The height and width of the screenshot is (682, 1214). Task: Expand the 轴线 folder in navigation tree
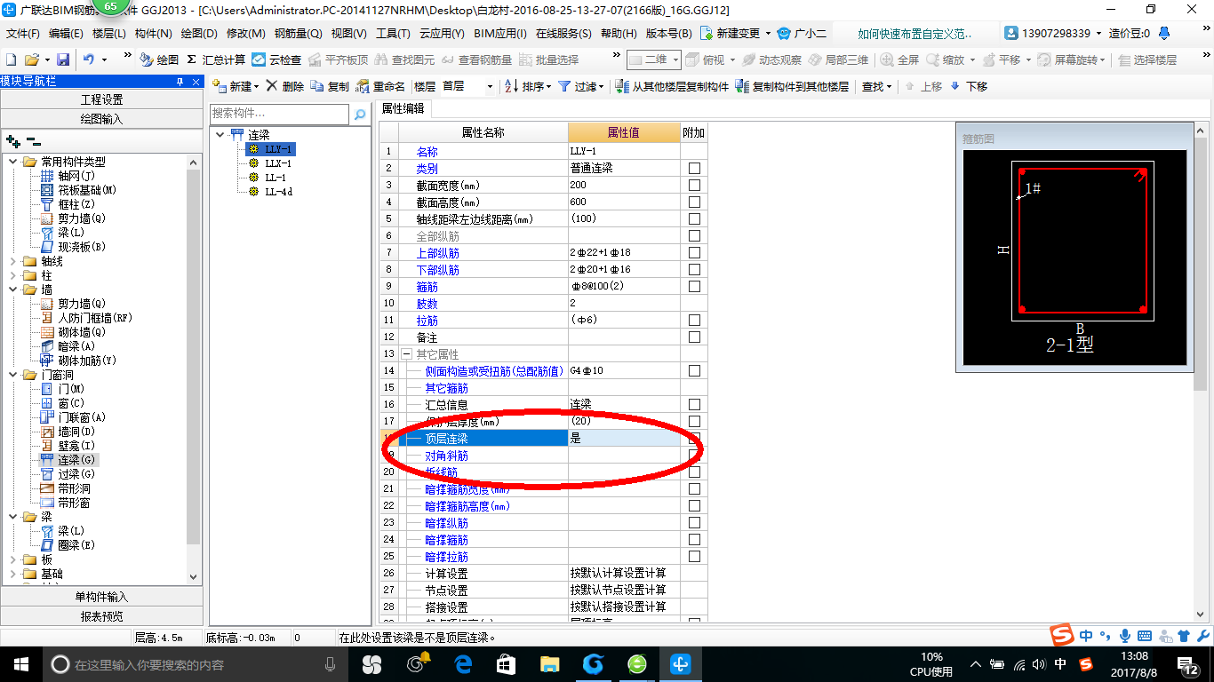[12, 261]
